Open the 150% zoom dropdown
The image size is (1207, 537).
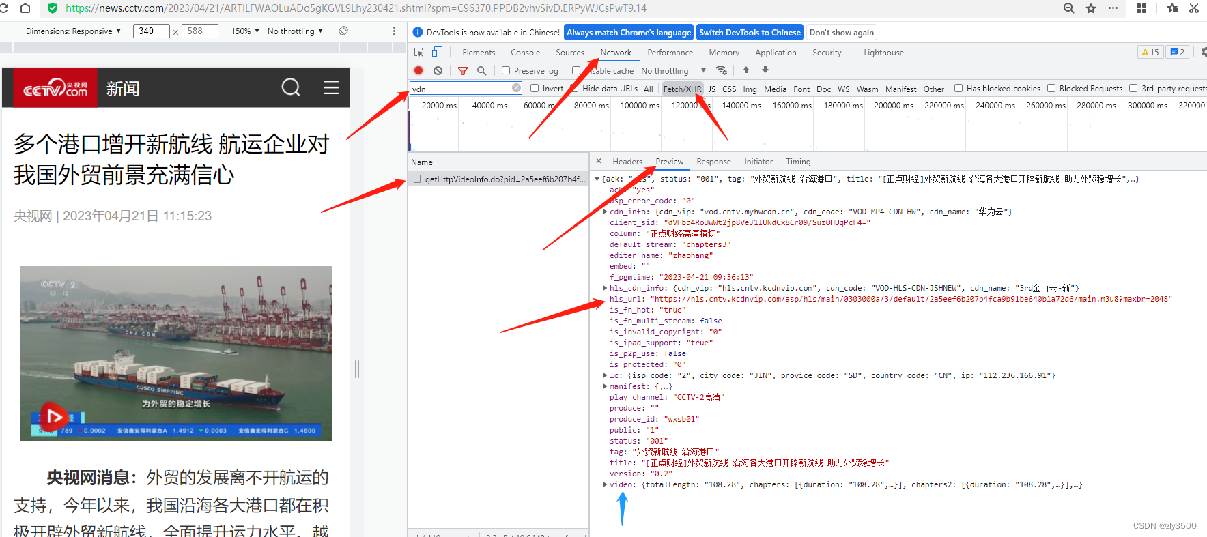[245, 31]
